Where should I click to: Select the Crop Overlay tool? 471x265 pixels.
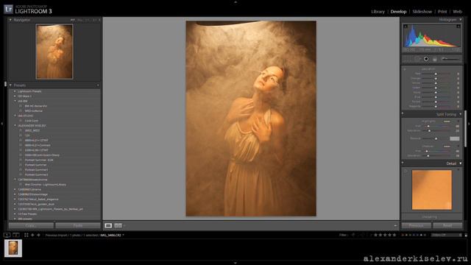click(x=408, y=59)
